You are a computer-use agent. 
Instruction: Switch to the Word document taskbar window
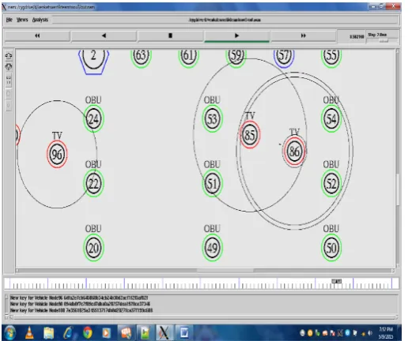point(184,333)
